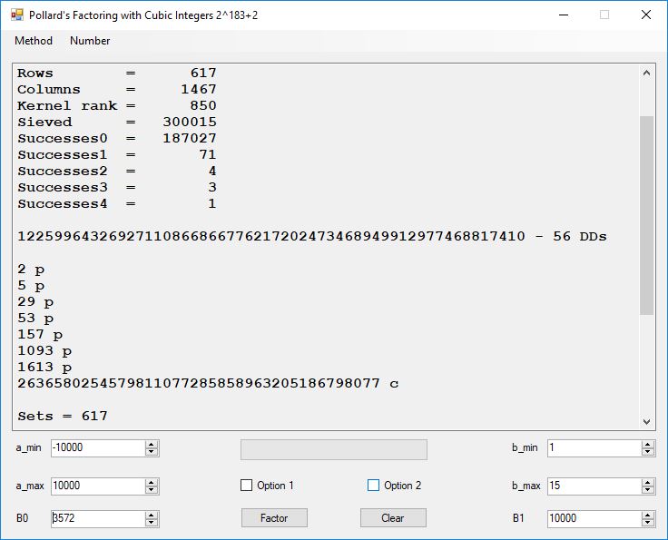Decrease B1 value with down arrow
The height and width of the screenshot is (540, 668).
click(x=647, y=522)
